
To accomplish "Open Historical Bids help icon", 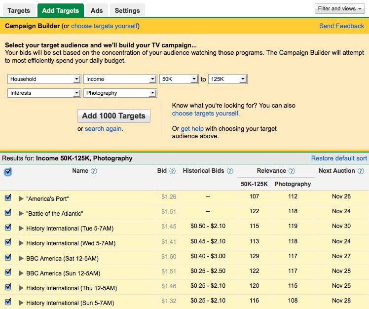I will point(229,171).
